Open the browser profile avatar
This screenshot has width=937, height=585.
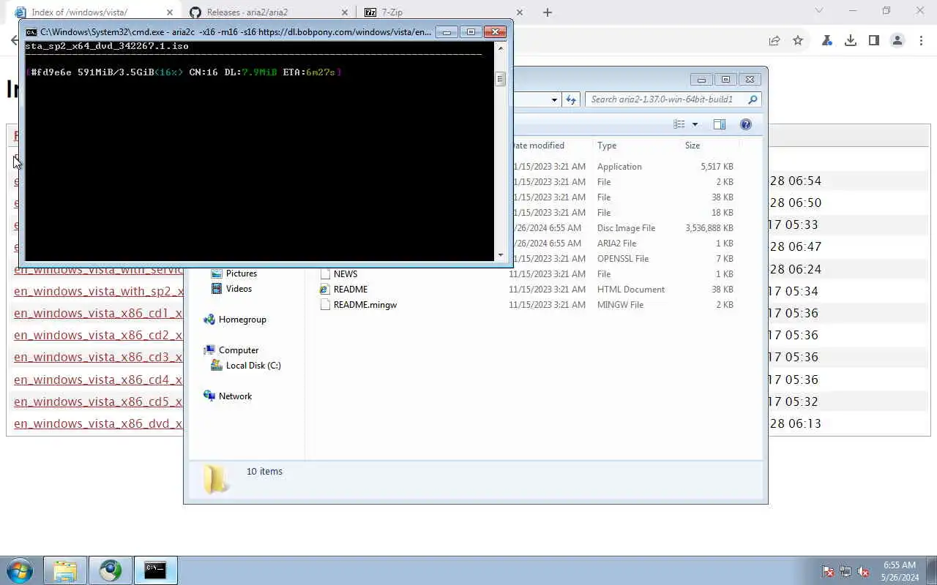897,41
